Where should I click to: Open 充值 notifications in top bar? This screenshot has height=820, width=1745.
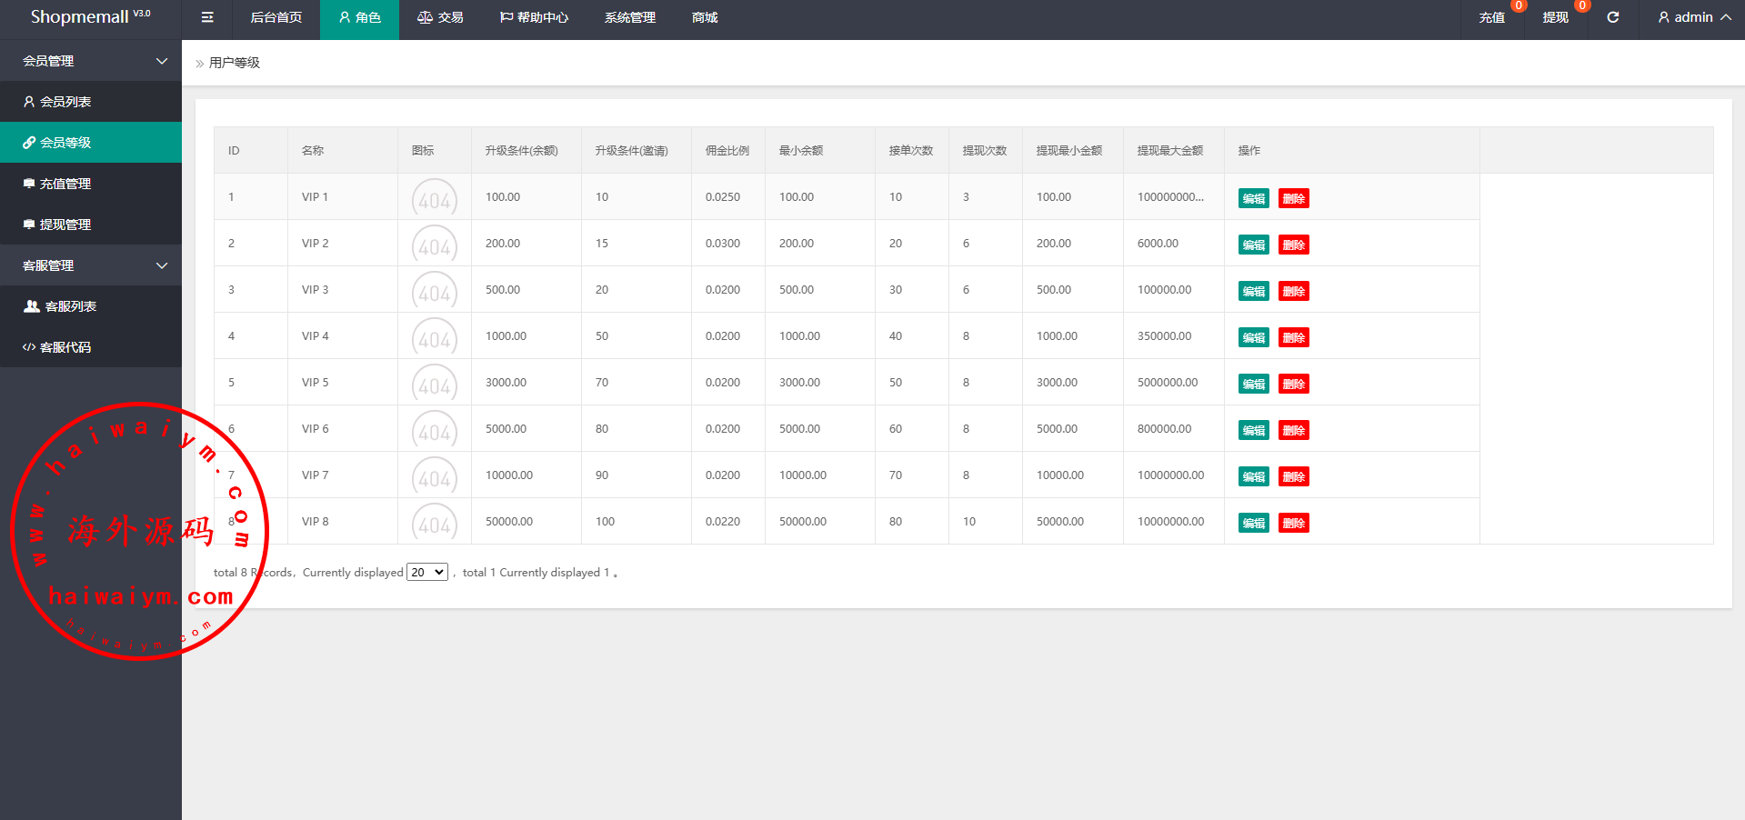pyautogui.click(x=1491, y=17)
